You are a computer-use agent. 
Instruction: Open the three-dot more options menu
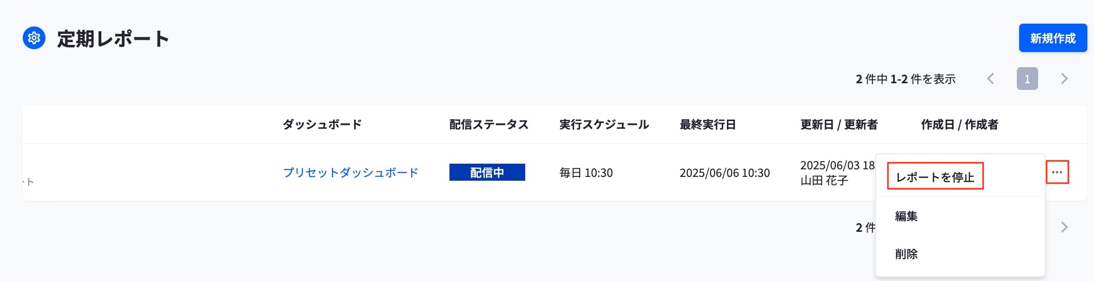click(x=1057, y=172)
